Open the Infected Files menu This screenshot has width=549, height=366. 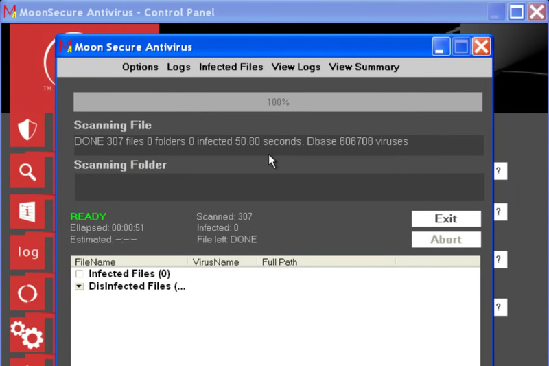point(231,67)
